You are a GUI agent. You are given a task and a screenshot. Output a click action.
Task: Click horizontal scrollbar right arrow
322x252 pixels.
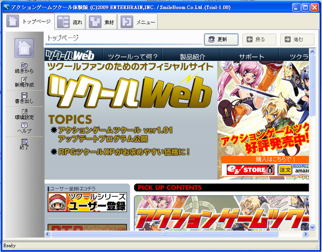tap(305, 234)
